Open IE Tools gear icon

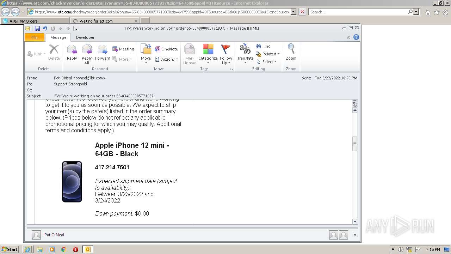pyautogui.click(x=445, y=12)
